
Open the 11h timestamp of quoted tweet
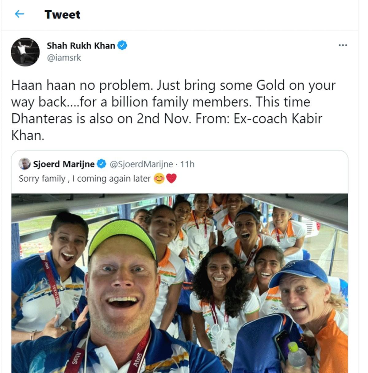point(187,164)
